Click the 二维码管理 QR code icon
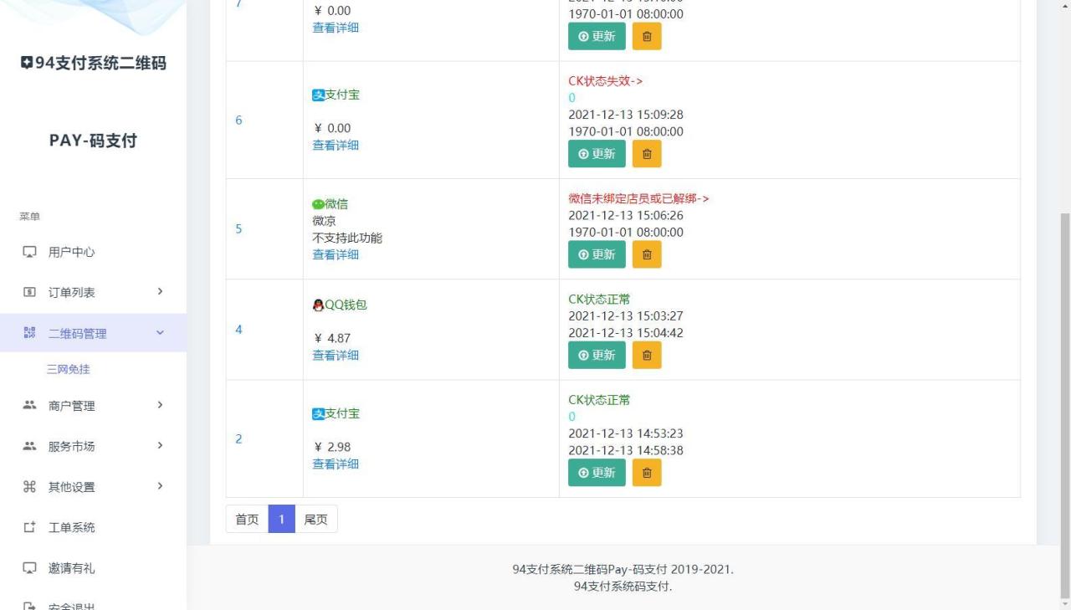The width and height of the screenshot is (1071, 610). [x=28, y=332]
